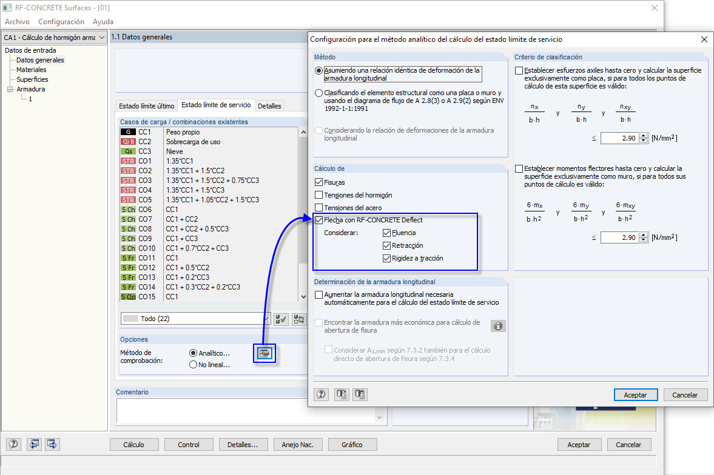714x475 pixels.
Task: Click save settings as default icon
Action: point(360,394)
